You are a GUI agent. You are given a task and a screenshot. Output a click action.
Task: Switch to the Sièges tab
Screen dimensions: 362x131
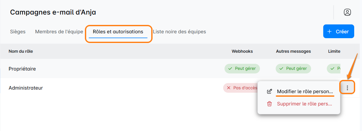click(18, 32)
